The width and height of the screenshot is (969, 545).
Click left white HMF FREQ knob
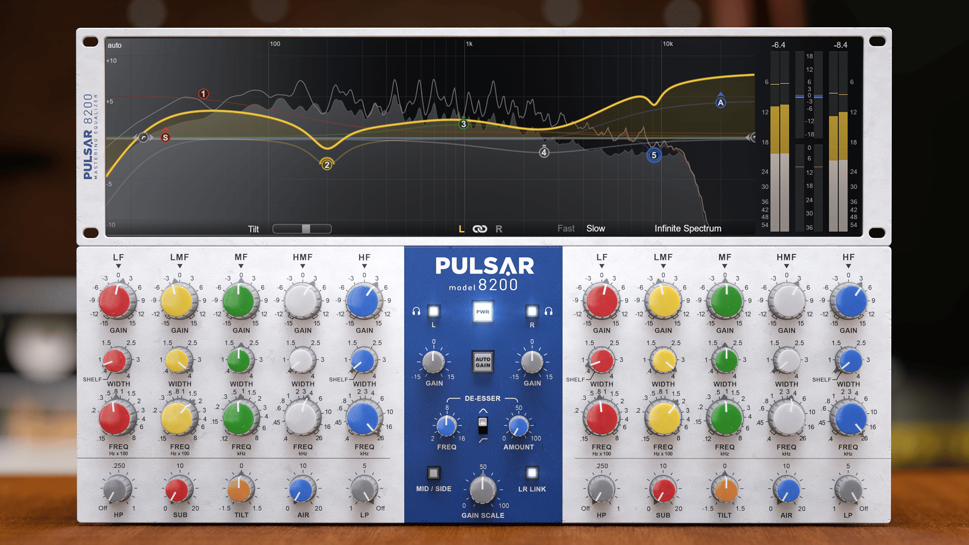(x=302, y=417)
